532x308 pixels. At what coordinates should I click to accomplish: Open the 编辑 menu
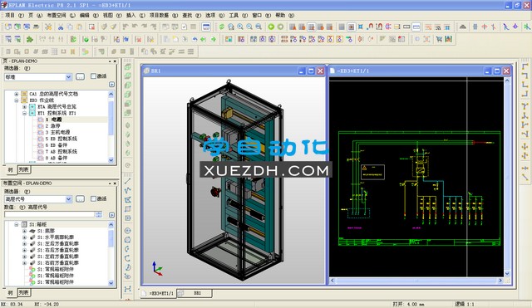point(89,15)
